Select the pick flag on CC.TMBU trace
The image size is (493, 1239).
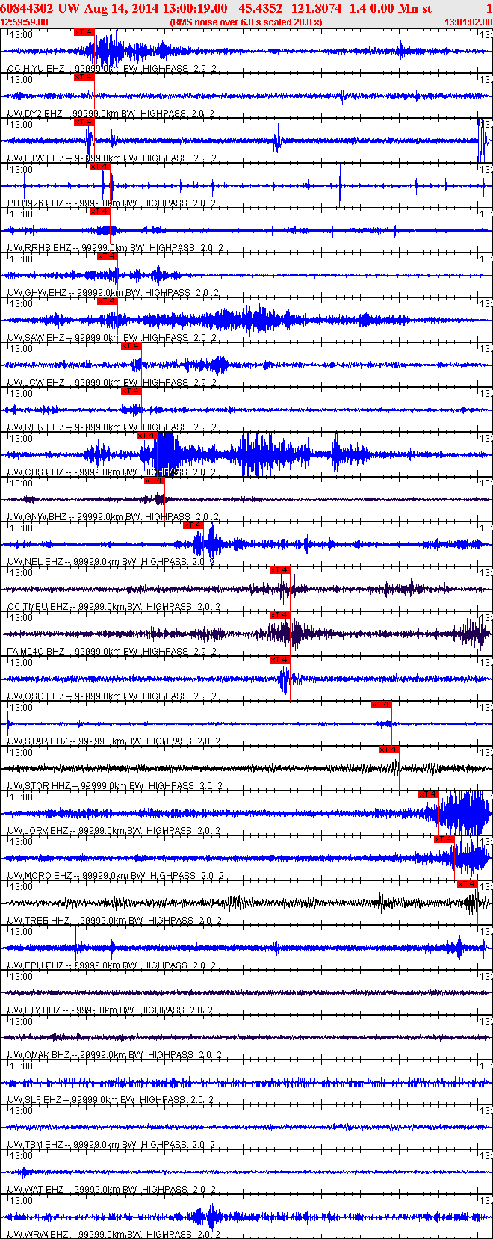pos(280,570)
